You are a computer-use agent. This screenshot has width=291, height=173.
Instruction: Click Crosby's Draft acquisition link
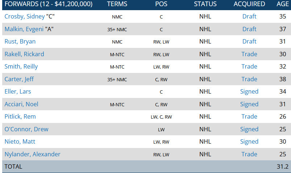click(x=249, y=17)
